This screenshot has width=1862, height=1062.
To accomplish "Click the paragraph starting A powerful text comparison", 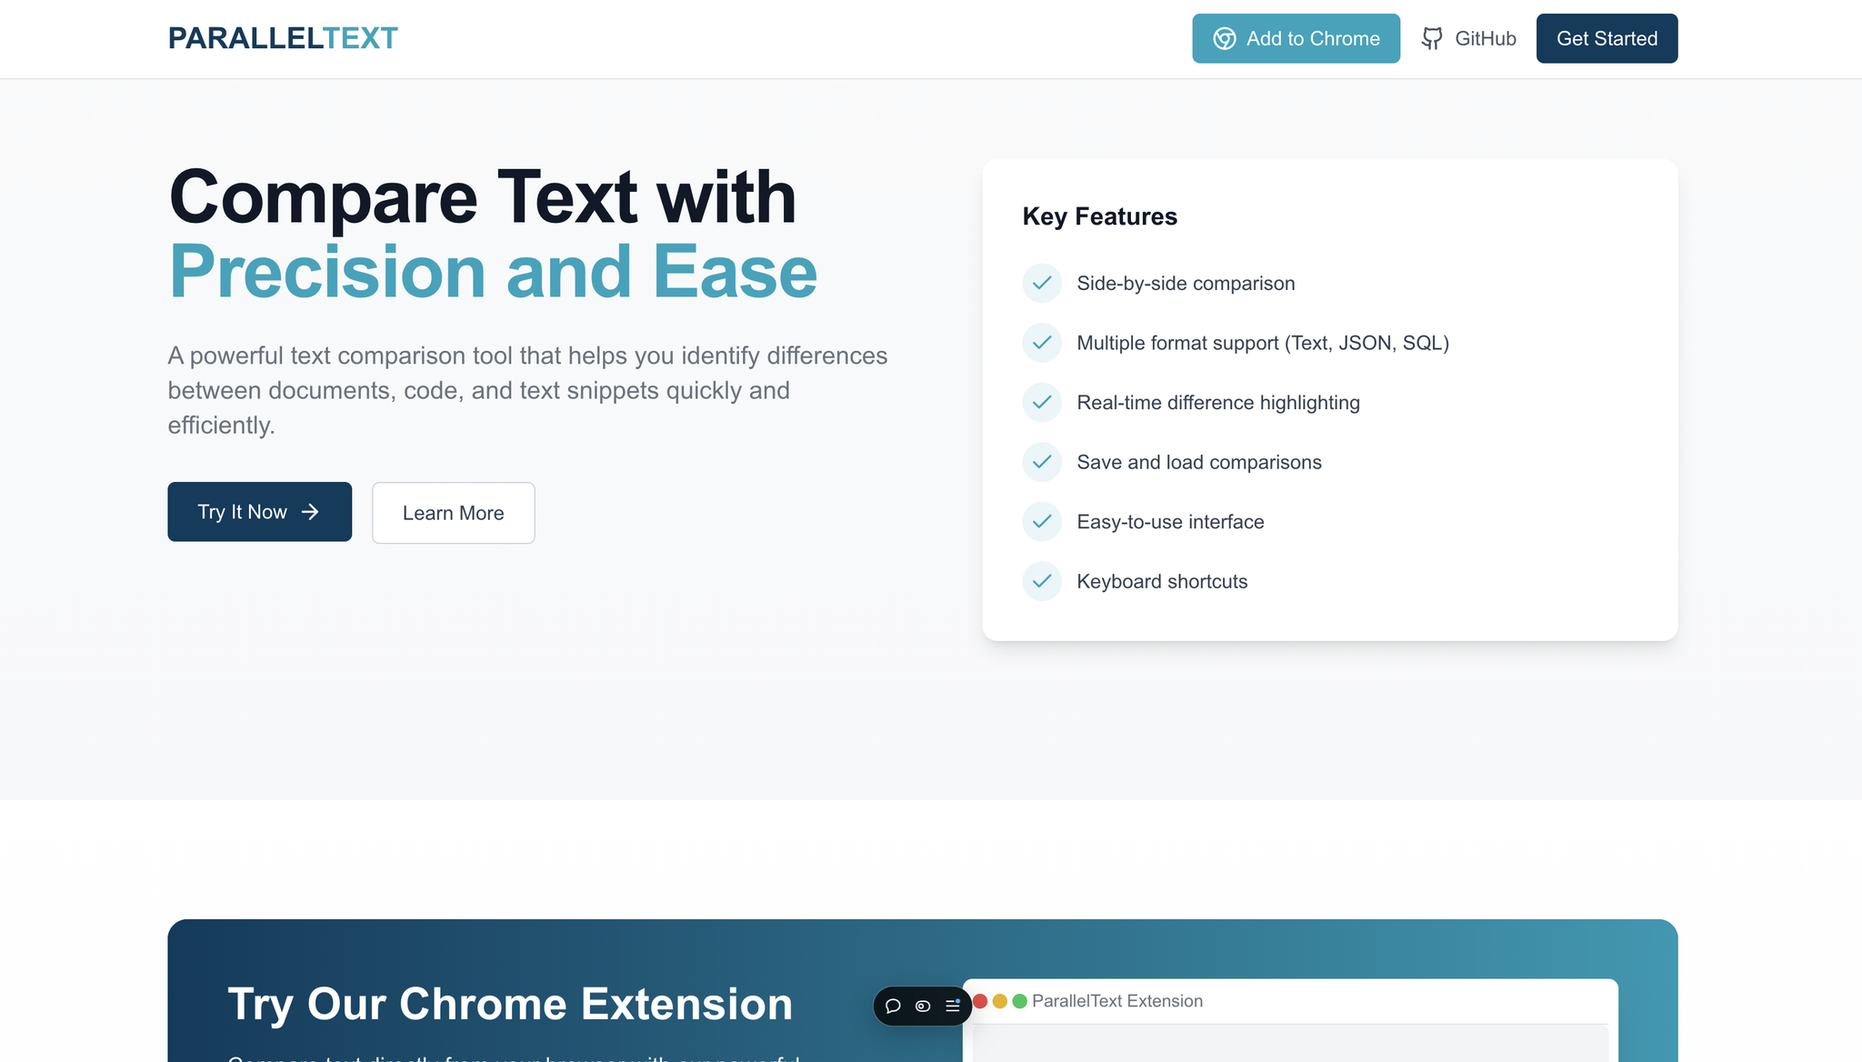I will (527, 390).
